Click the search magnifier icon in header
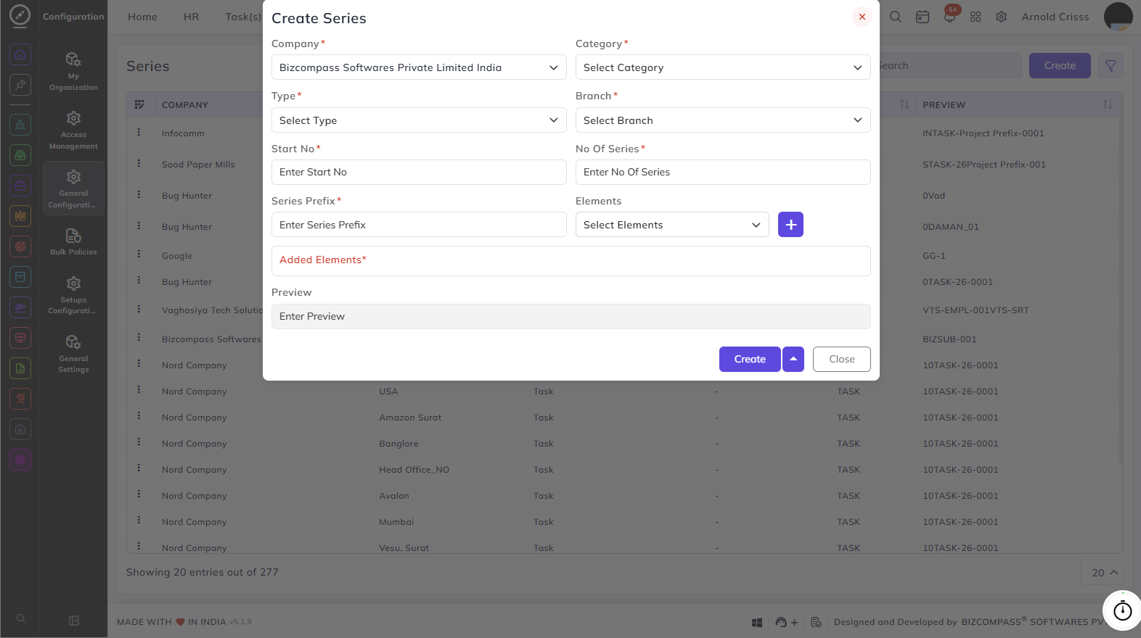This screenshot has height=638, width=1141. tap(896, 17)
